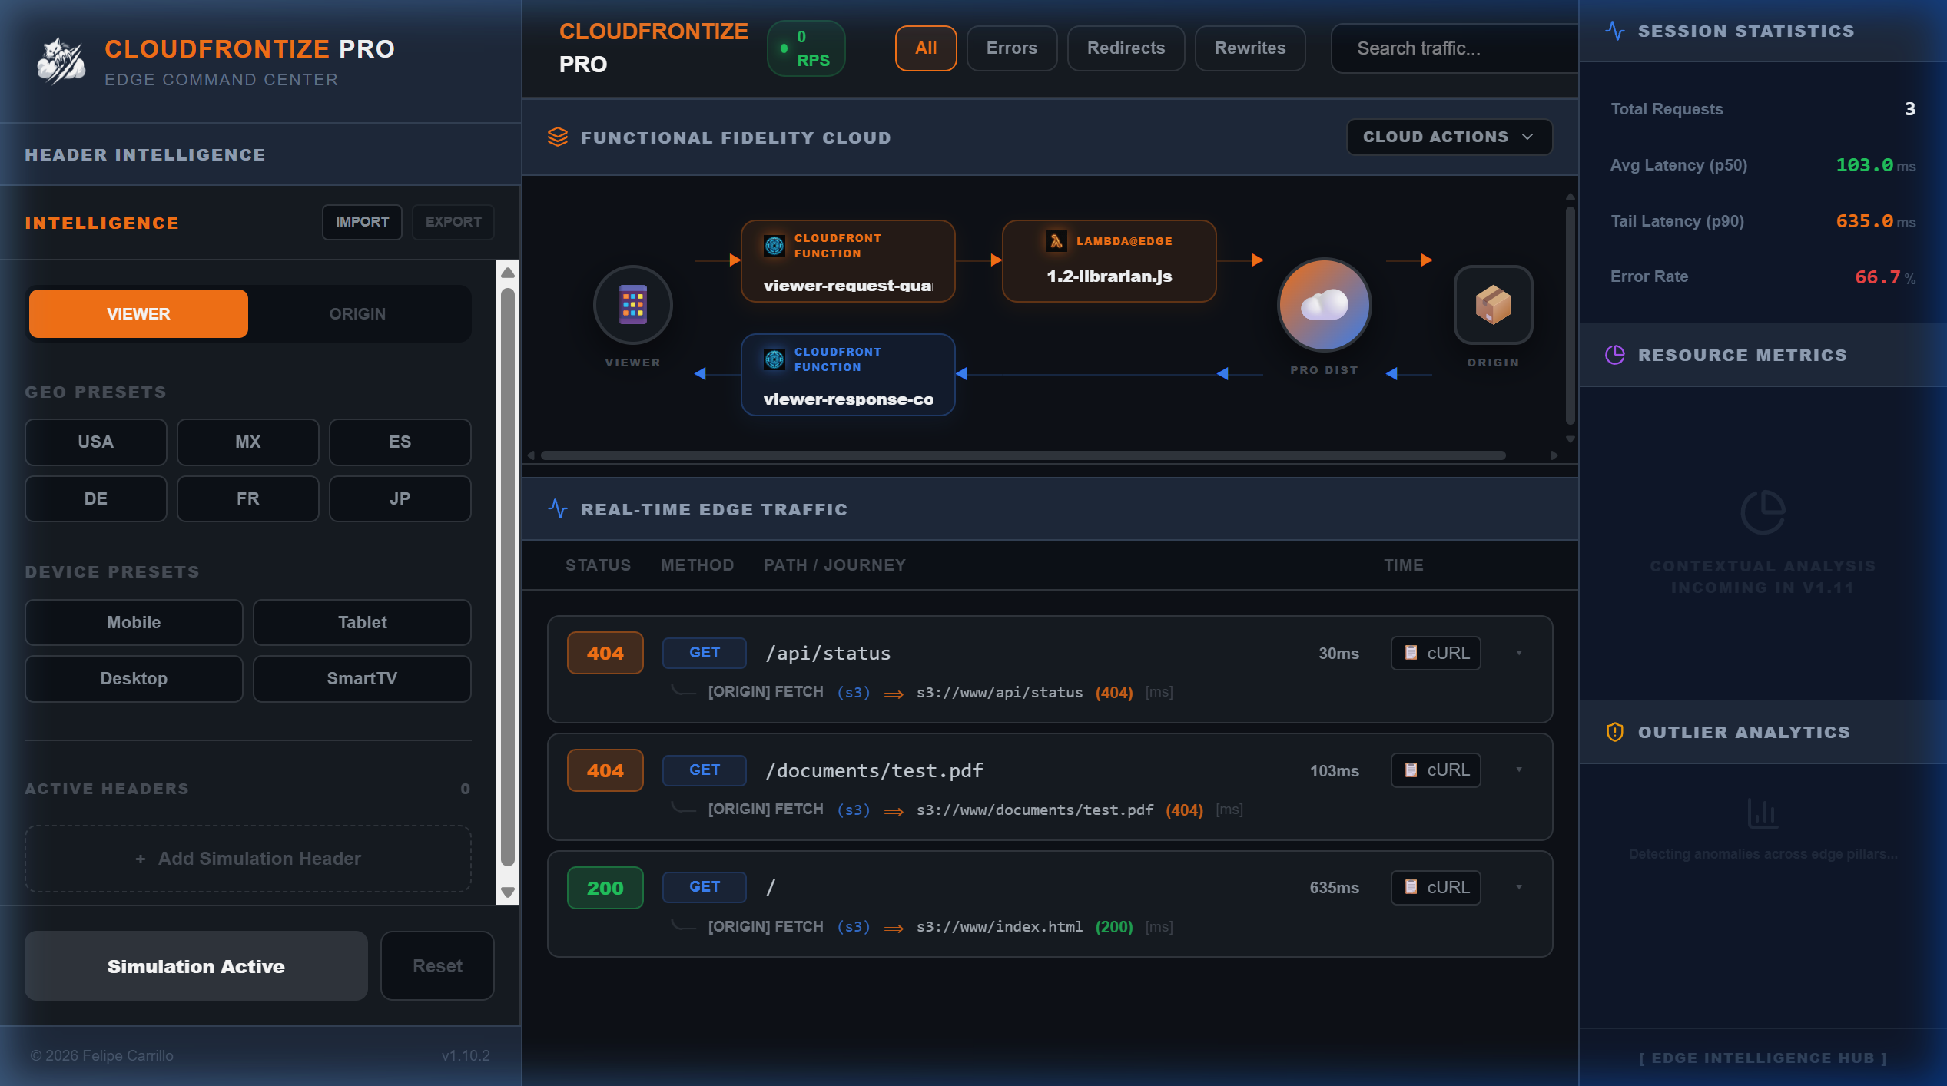Select the viewer-request CloudFront Function node
The image size is (1947, 1086).
[x=847, y=261]
